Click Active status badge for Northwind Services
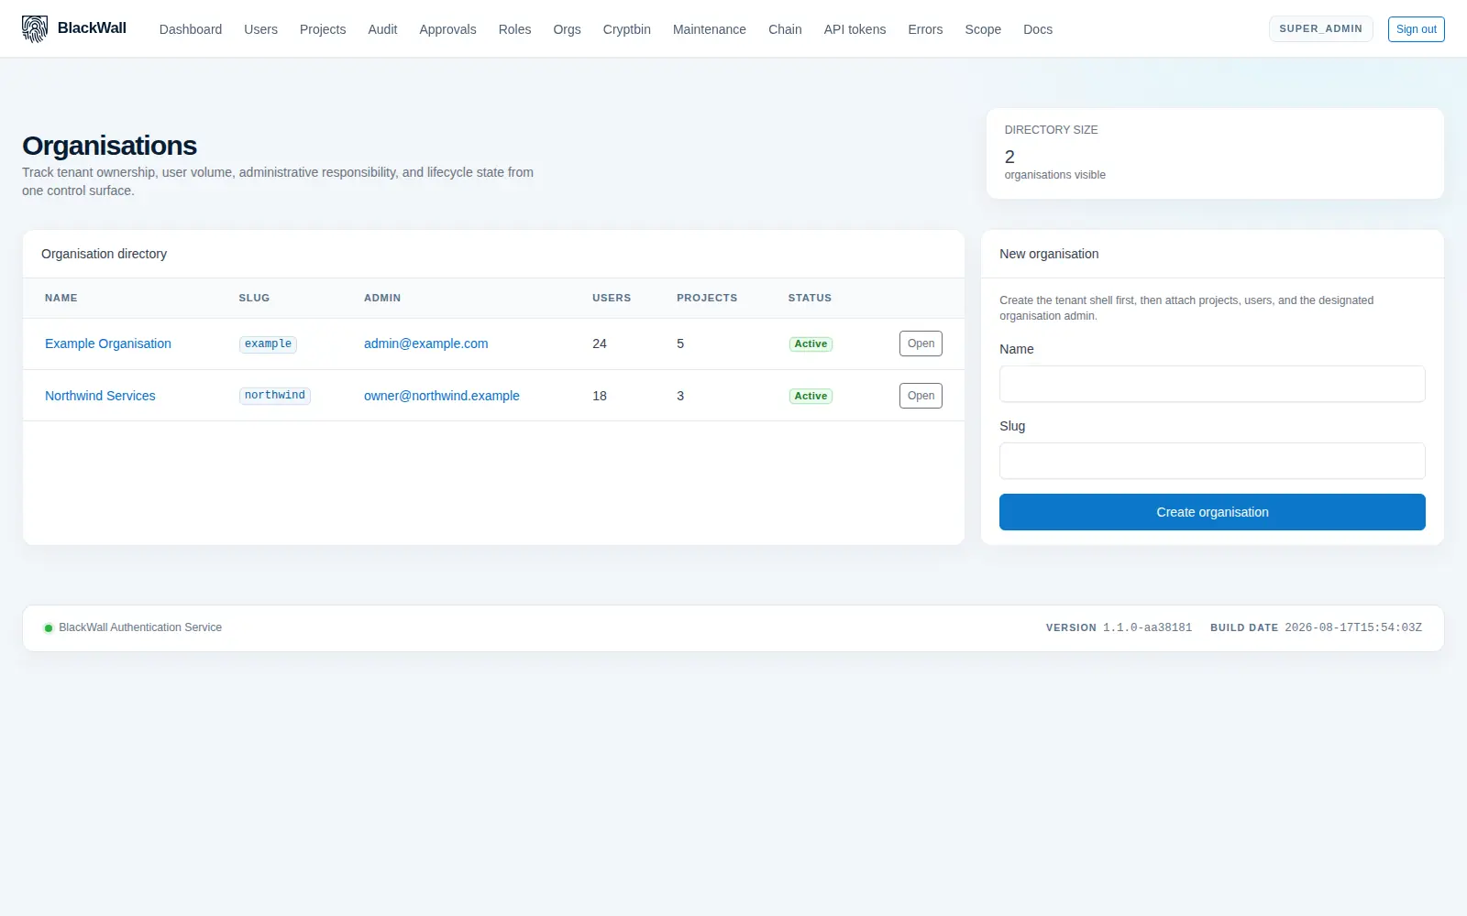The height and width of the screenshot is (916, 1467). 811,396
